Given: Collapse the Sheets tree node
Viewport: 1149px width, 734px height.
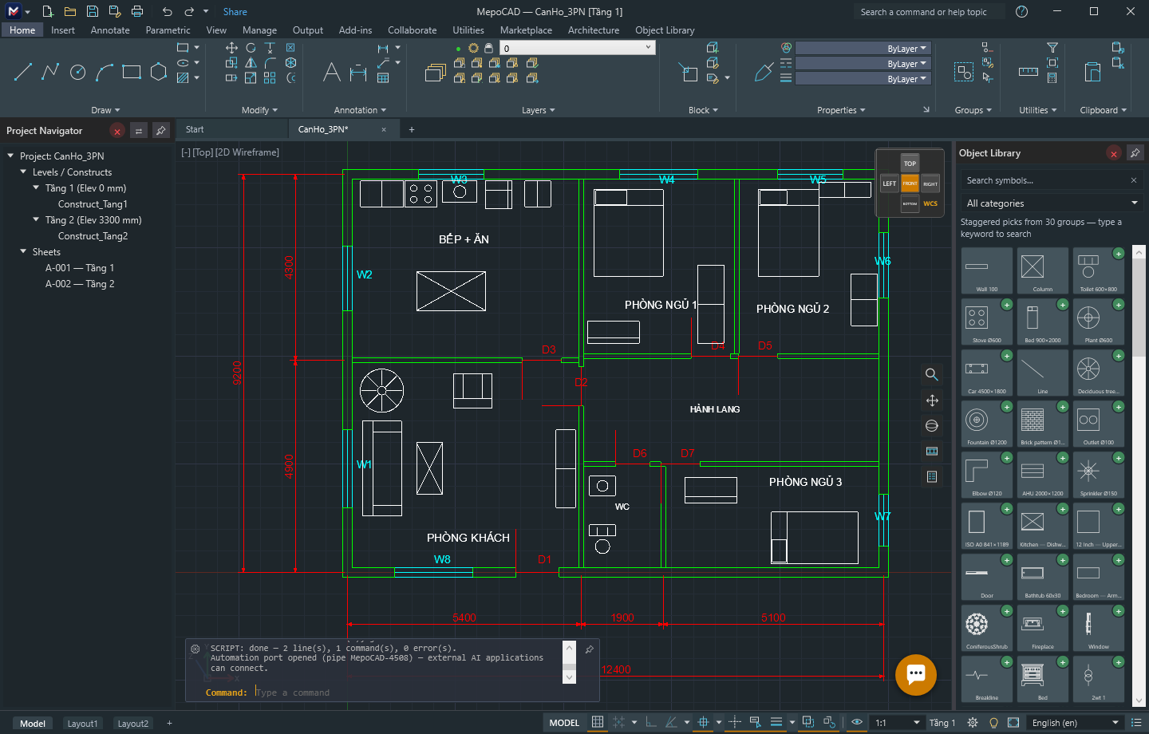Looking at the screenshot, I should point(23,251).
